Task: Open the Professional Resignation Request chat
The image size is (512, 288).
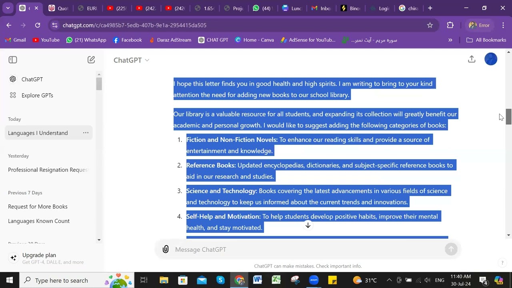Action: (47, 170)
